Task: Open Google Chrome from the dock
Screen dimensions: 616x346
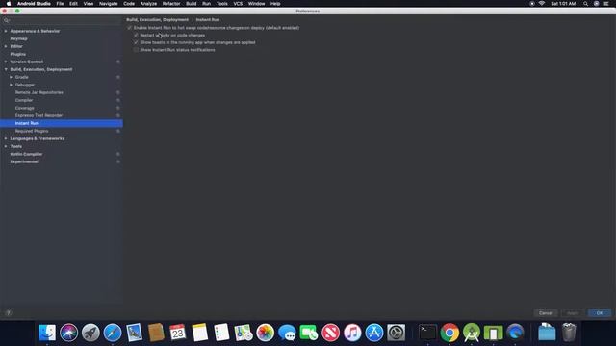Action: click(449, 333)
